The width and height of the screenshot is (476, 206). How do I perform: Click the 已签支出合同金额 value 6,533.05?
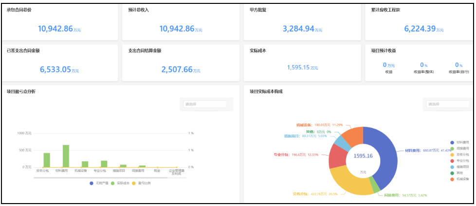coord(55,70)
